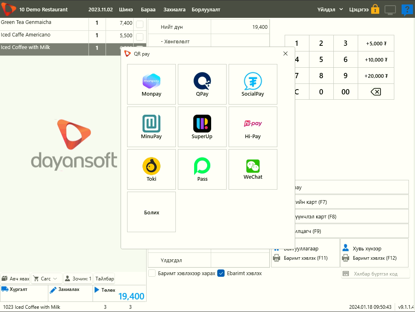Viewport: 415px width, 312px height.
Task: Click the Цэцэгээ user label
Action: [x=359, y=9]
